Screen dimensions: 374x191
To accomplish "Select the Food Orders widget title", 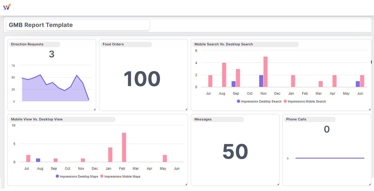I will 113,44.
